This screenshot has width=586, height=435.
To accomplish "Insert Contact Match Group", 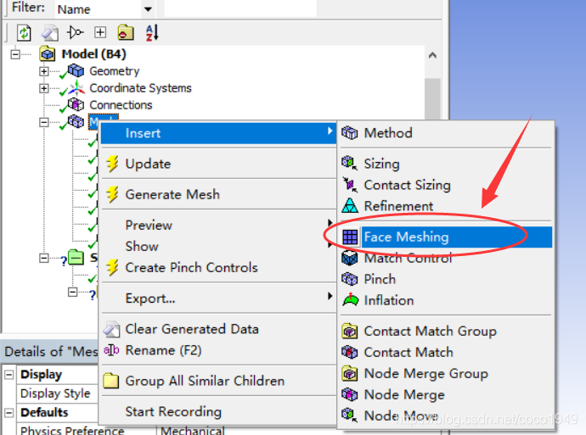I will click(446, 331).
